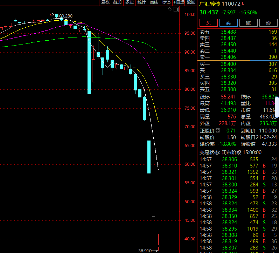
Task: Click the 撤 cancel order button
Action: coord(249,23)
